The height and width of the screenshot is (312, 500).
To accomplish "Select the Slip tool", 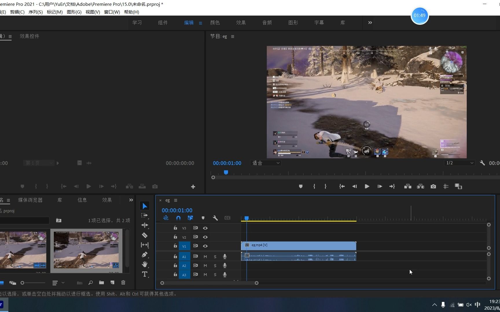I will point(145,245).
